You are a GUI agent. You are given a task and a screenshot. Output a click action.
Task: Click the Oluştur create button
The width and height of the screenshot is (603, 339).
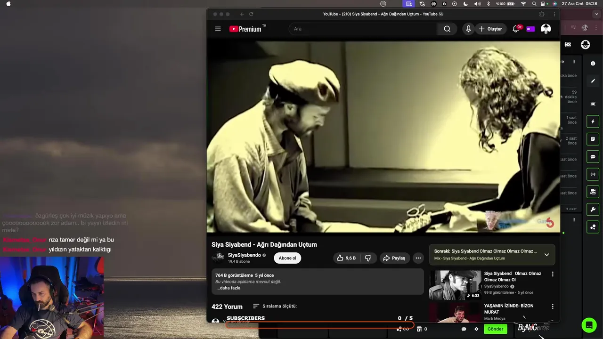click(490, 29)
